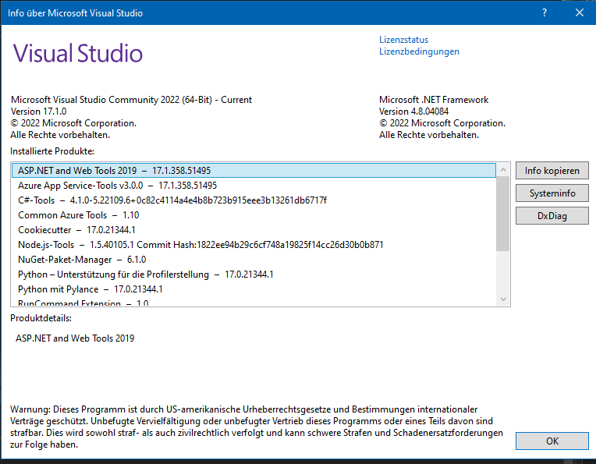Select the RunCommand Extension entry
596x464 pixels.
pos(254,303)
